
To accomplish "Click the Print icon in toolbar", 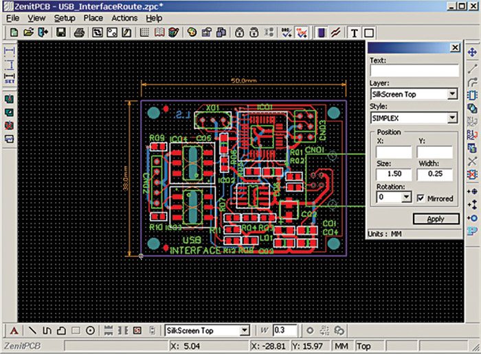I will (x=80, y=32).
